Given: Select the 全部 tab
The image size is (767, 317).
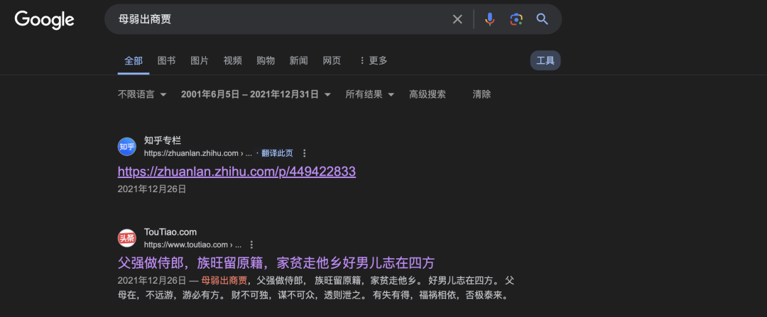Looking at the screenshot, I should (134, 60).
